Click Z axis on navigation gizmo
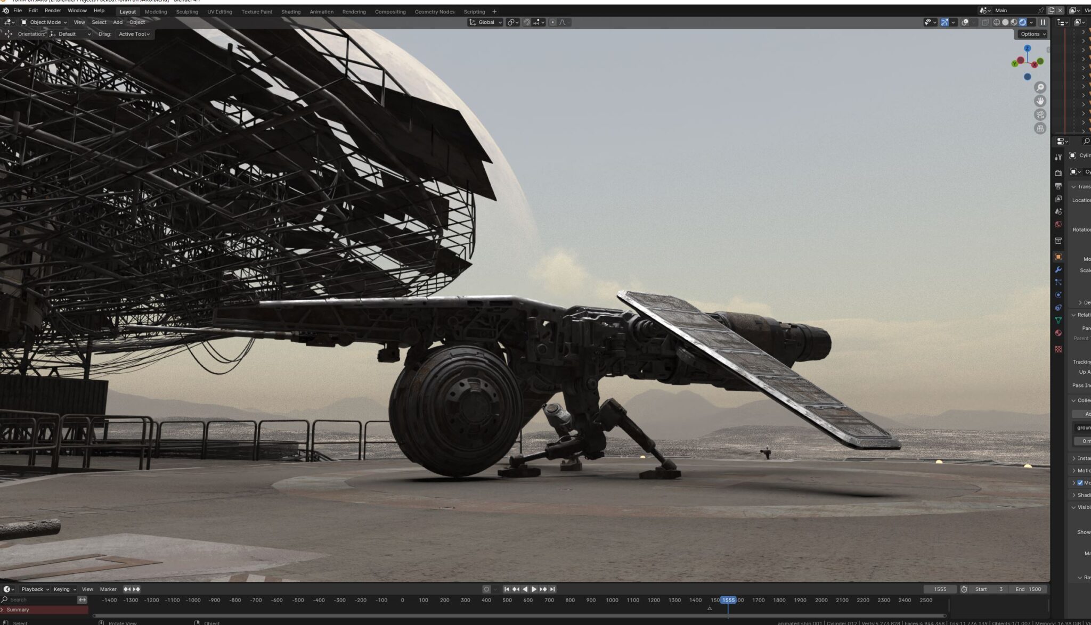The image size is (1091, 625). pos(1028,48)
